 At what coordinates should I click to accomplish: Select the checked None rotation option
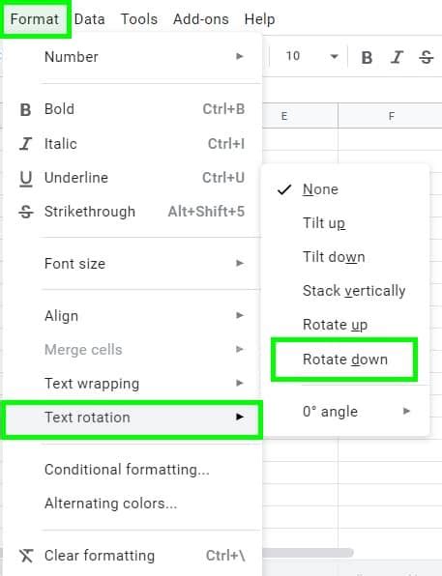(x=345, y=189)
